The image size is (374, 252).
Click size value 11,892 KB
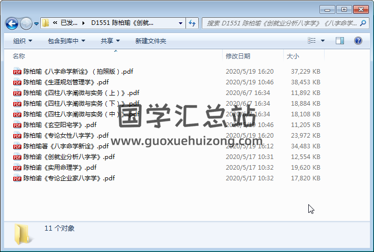pyautogui.click(x=306, y=92)
